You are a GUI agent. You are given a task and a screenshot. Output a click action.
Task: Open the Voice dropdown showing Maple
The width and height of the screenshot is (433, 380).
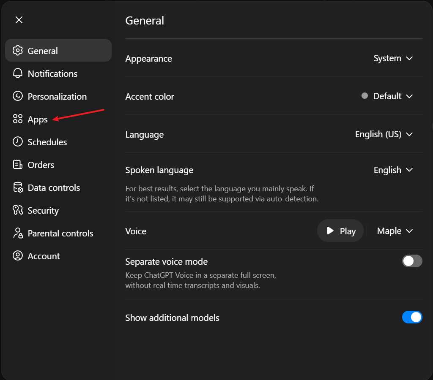tap(395, 231)
